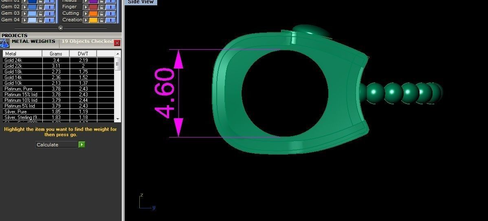
Task: Switch Gem 03 layer on/off toggle
Action: 49,13
